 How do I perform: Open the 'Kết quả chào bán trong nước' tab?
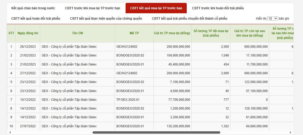point(33,8)
